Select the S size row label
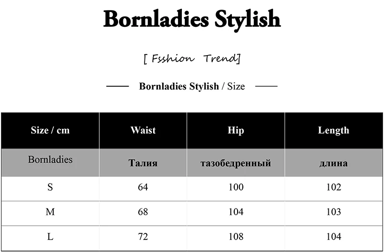 50,187
